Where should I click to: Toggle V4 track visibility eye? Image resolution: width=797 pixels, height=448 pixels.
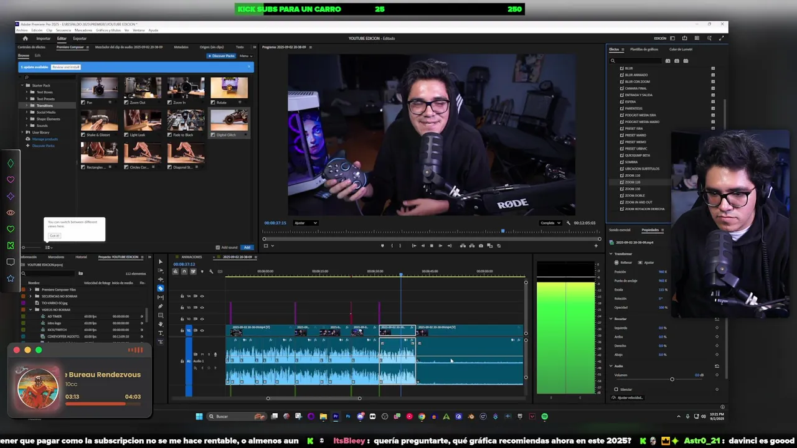[202, 296]
